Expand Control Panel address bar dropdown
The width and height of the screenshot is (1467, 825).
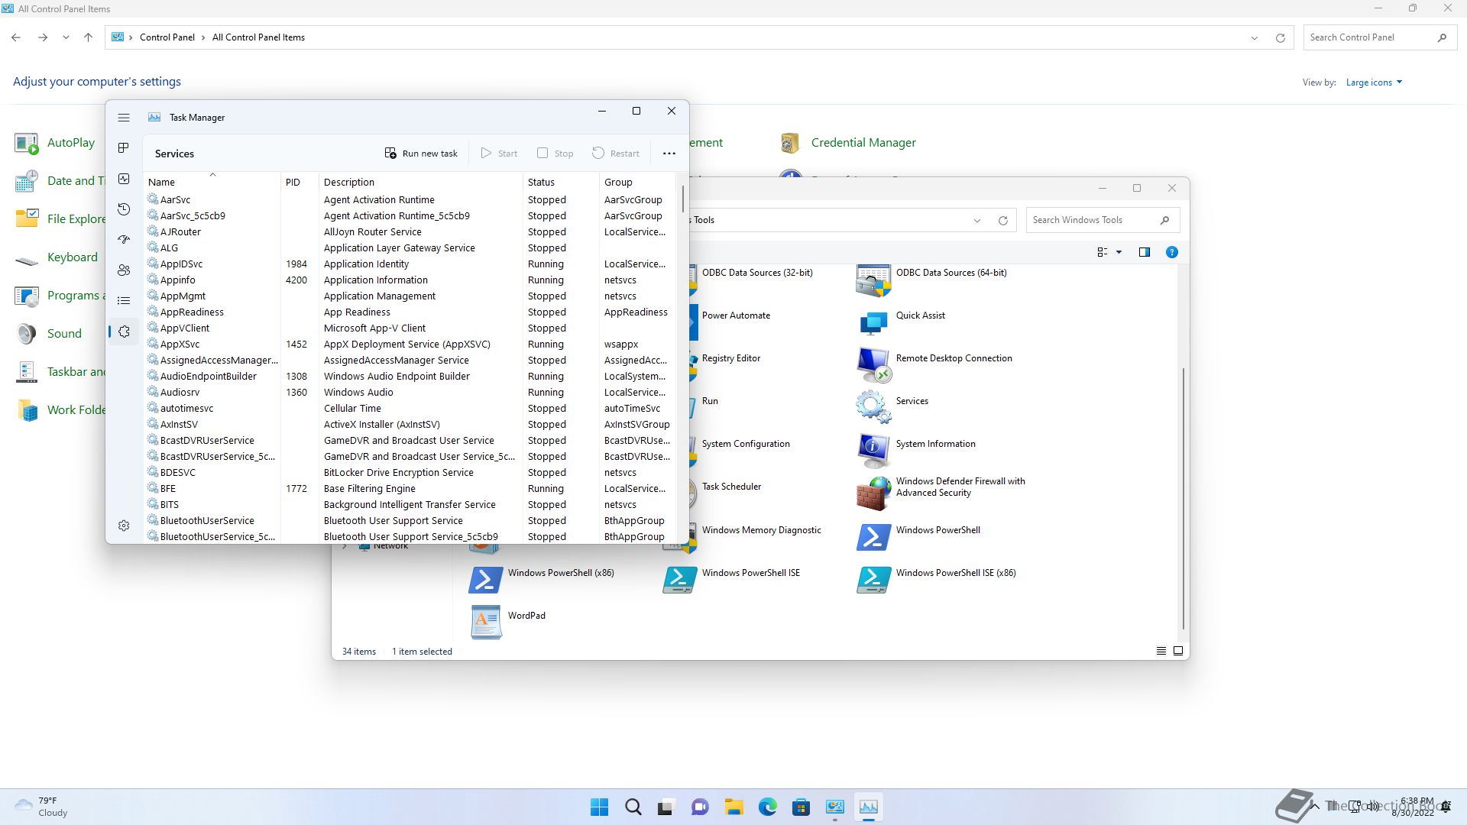point(1254,38)
